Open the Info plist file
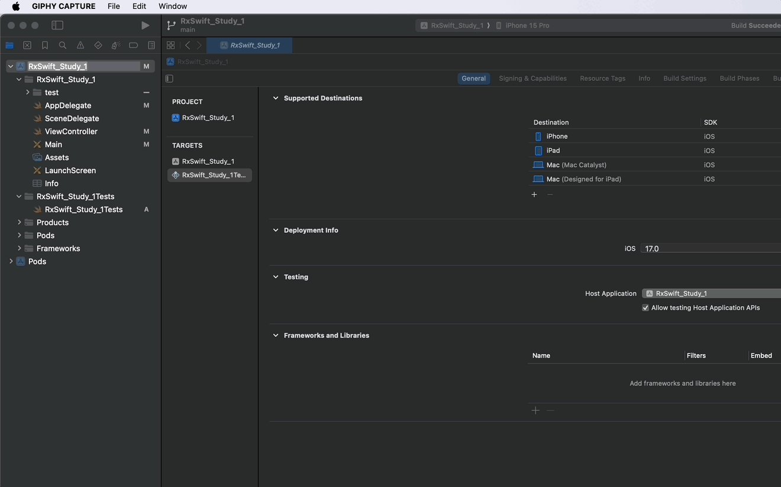The height and width of the screenshot is (487, 781). [x=51, y=183]
